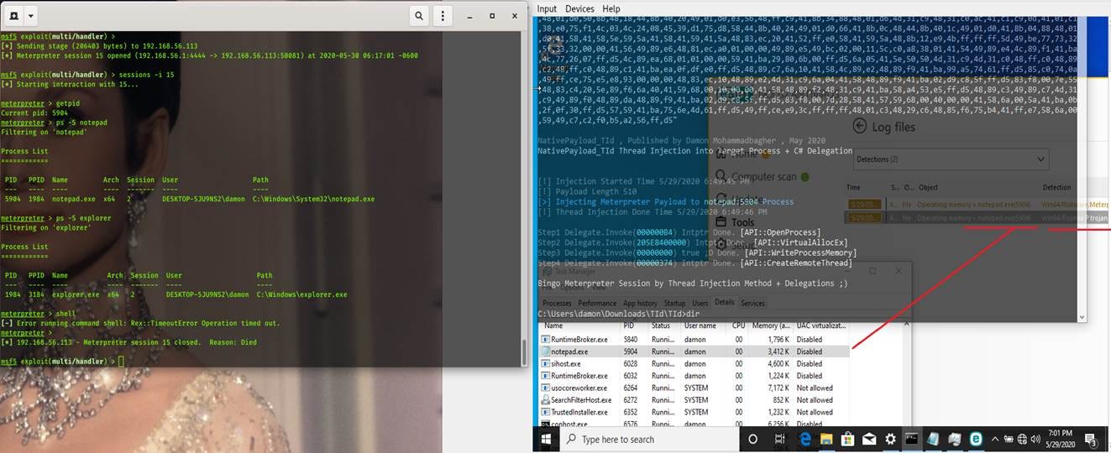Switch to Users tab
Image resolution: width=1111 pixels, height=453 pixels.
tap(700, 303)
